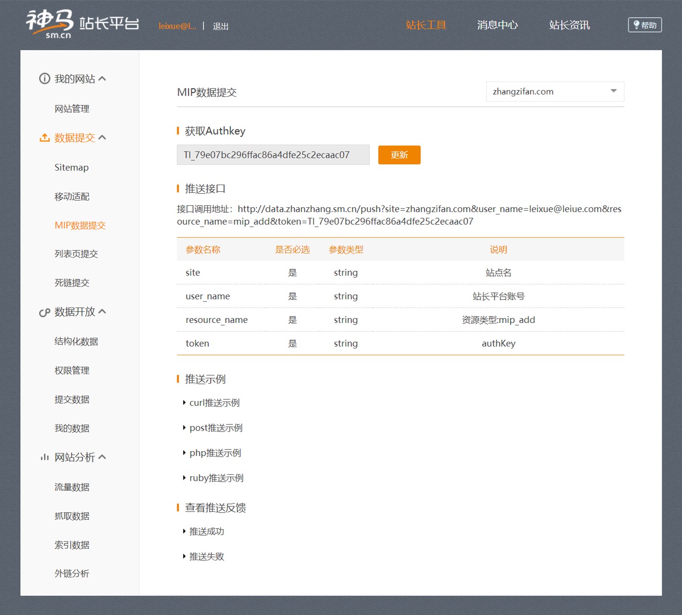This screenshot has width=682, height=615.
Task: Open the 站长资讯 top tab
Action: click(569, 25)
